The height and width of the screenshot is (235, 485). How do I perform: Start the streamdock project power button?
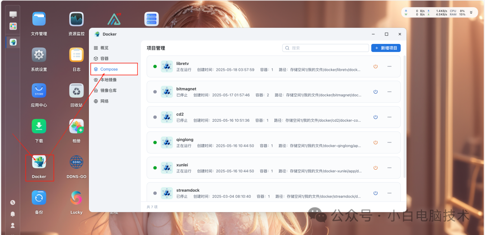(375, 193)
